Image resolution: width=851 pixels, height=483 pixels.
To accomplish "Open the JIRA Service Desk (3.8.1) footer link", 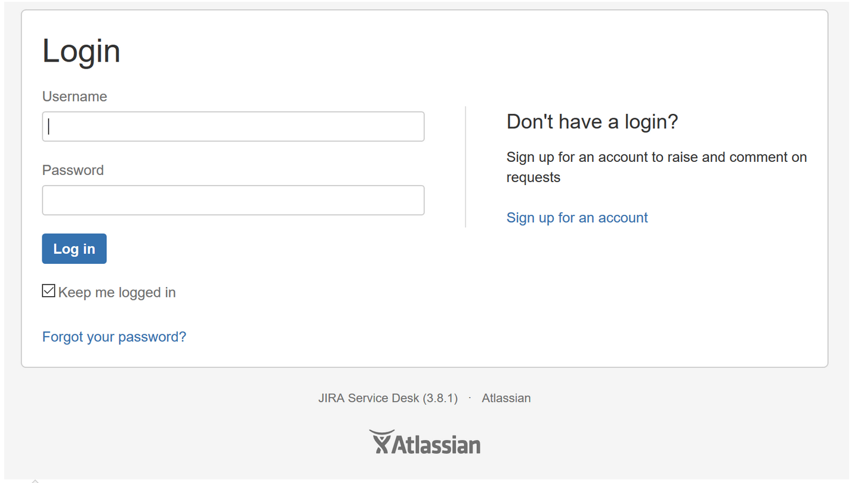I will click(x=388, y=398).
